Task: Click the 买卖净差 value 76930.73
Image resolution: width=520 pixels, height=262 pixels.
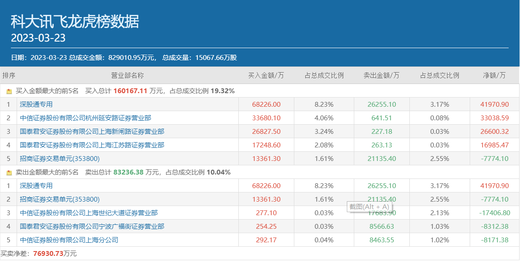Action: click(48, 254)
